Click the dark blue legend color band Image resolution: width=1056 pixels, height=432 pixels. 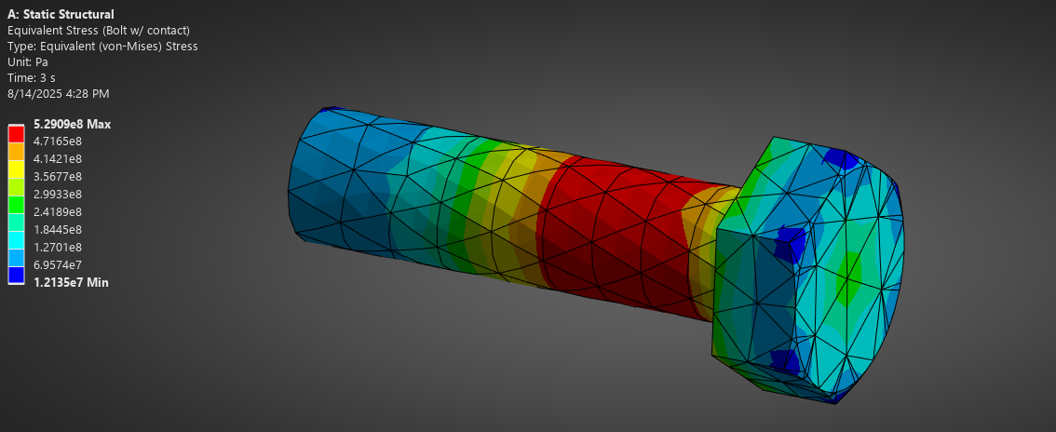[x=16, y=275]
